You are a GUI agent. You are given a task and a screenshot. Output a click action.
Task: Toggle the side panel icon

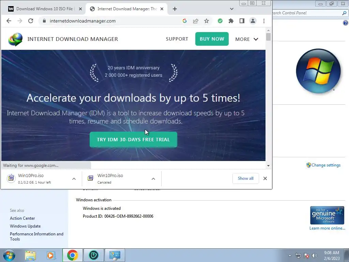pos(242,21)
